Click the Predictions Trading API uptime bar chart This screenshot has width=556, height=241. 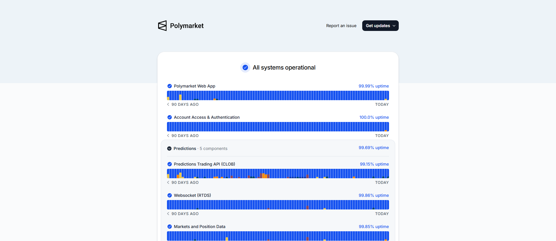pos(278,174)
